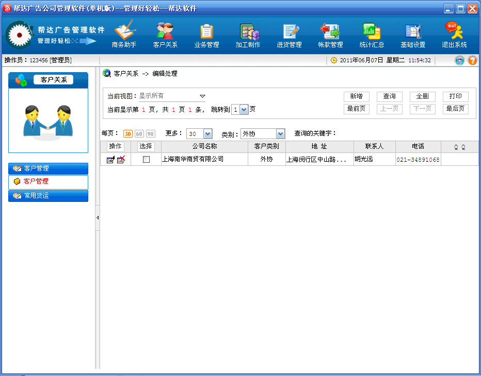Click the orange help question-mark icon
Image resolution: width=481 pixels, height=376 pixels.
(x=472, y=61)
